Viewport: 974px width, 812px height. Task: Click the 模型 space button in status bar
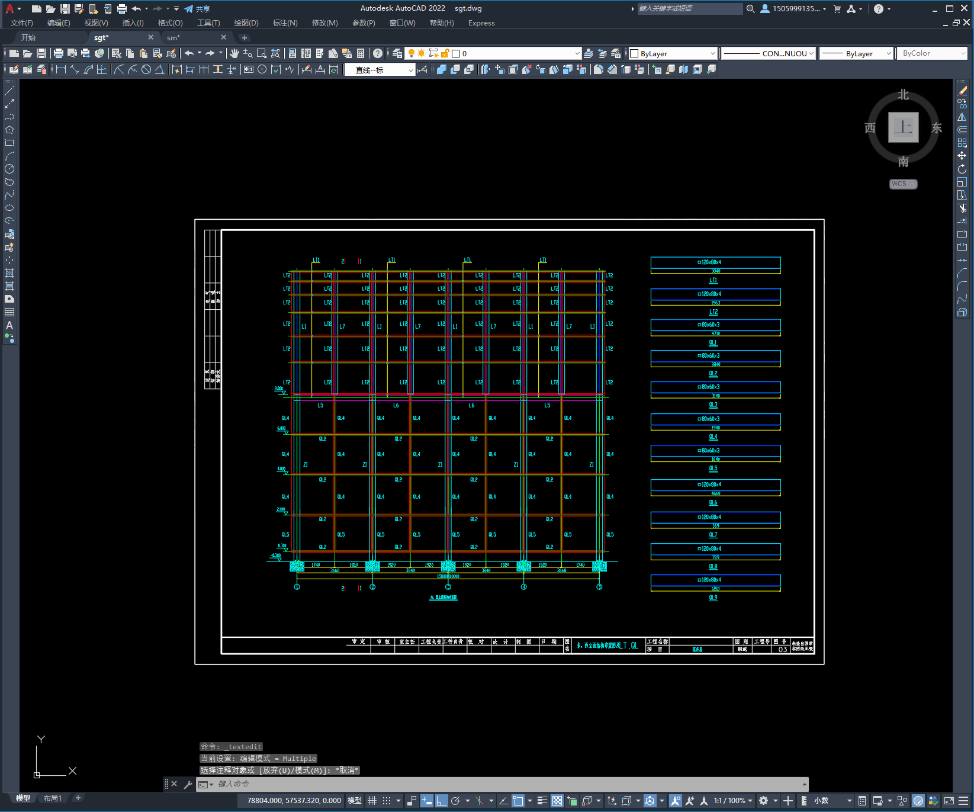point(355,801)
